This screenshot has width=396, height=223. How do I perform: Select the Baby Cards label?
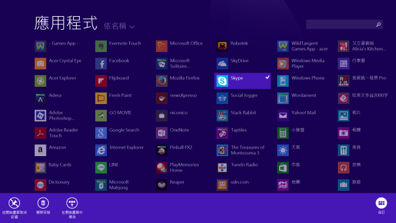click(x=60, y=165)
